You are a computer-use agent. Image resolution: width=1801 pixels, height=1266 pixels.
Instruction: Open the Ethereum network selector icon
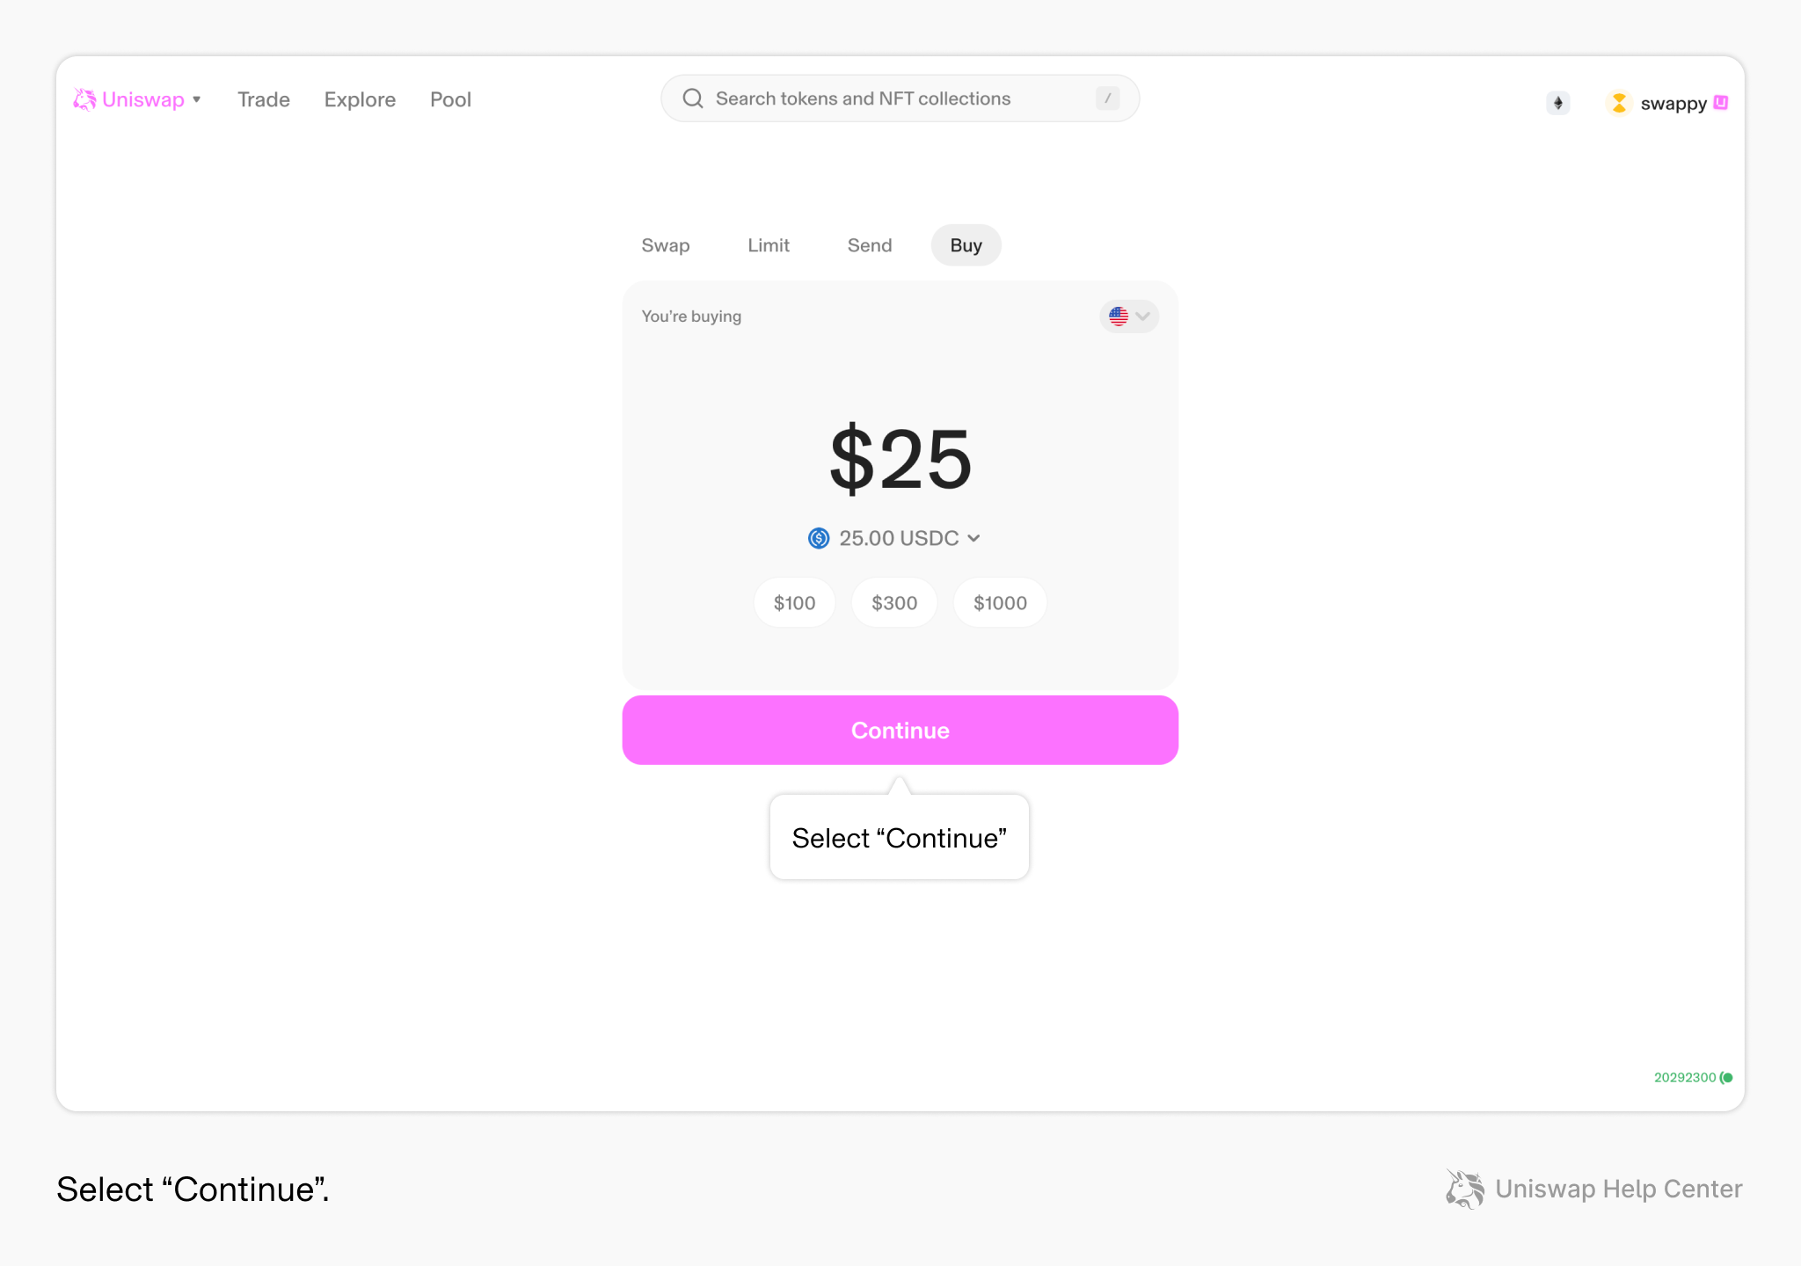(x=1557, y=103)
